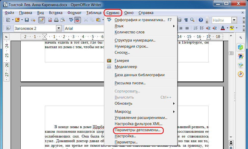
Task: Select Количество слов menu item
Action: click(x=141, y=32)
